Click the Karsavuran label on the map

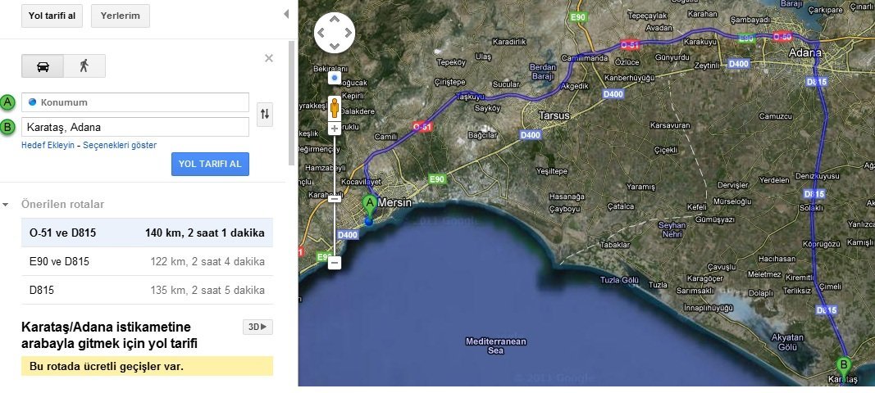(x=670, y=125)
